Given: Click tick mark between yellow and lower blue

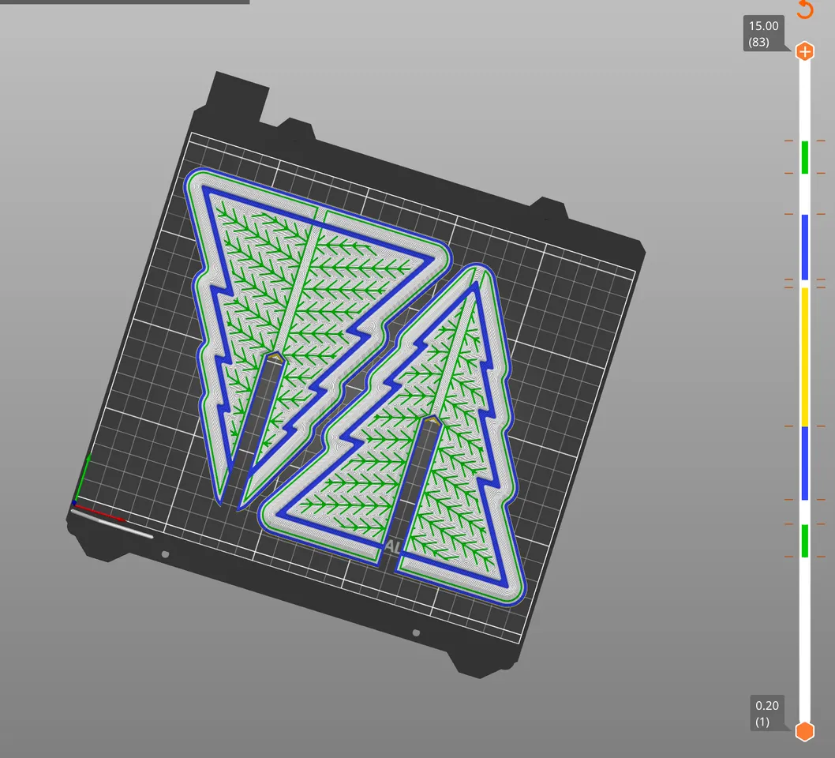Looking at the screenshot, I should point(789,426).
